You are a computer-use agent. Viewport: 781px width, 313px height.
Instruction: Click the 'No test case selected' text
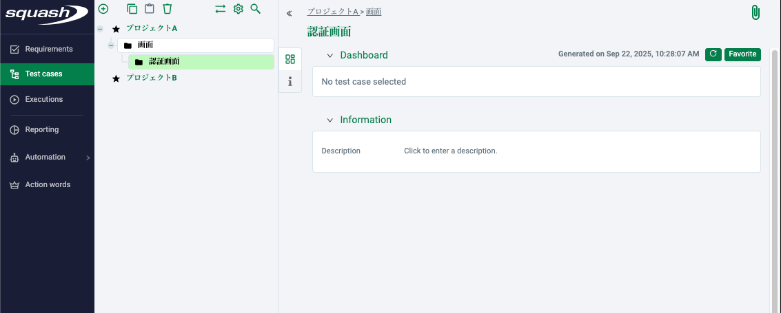363,81
